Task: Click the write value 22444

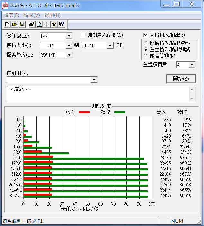Action: [x=165, y=190]
